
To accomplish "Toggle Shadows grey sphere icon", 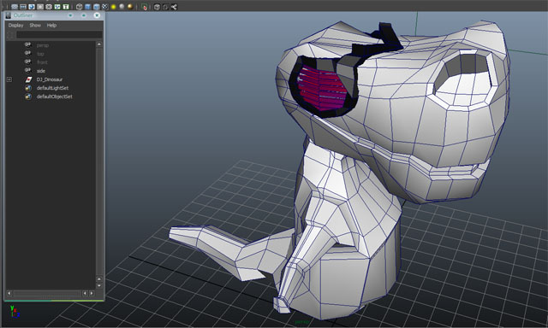I will pyautogui.click(x=122, y=6).
